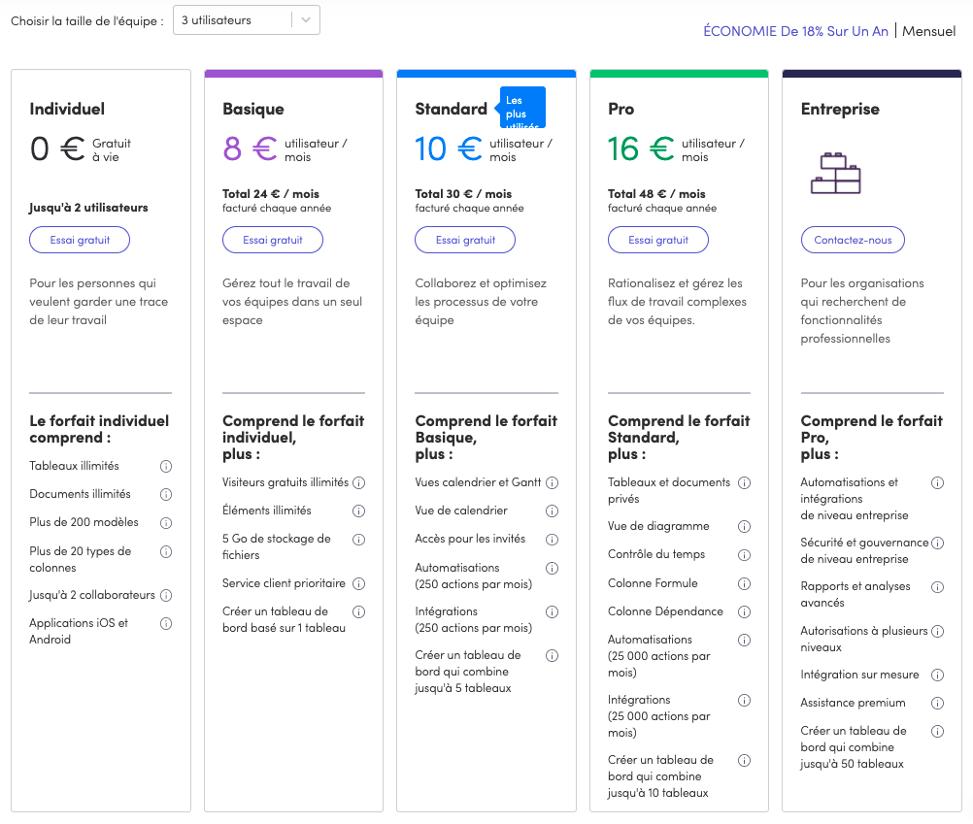Start the free trial for the Pro plan

coord(657,240)
